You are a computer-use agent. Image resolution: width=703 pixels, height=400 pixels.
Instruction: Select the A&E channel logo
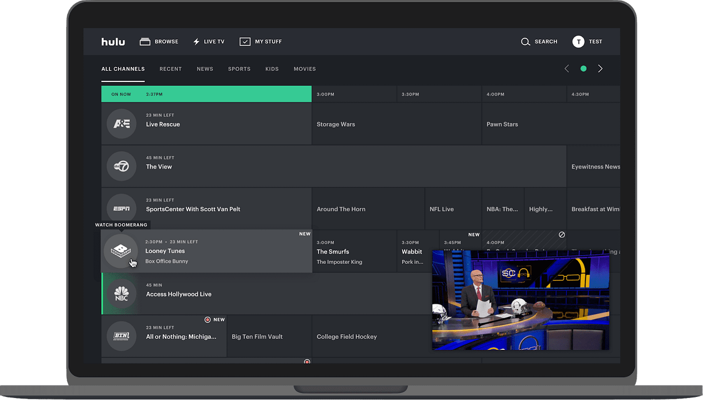pyautogui.click(x=122, y=124)
